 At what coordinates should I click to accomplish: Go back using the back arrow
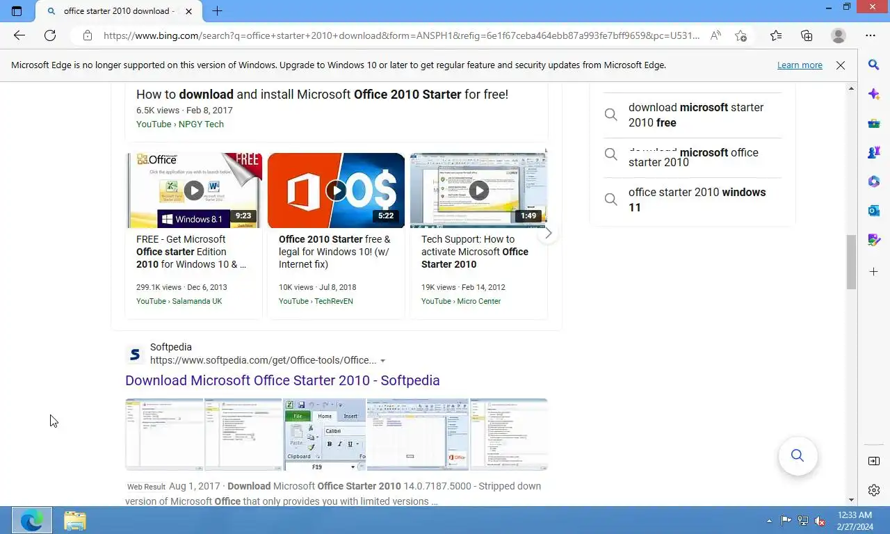click(19, 35)
